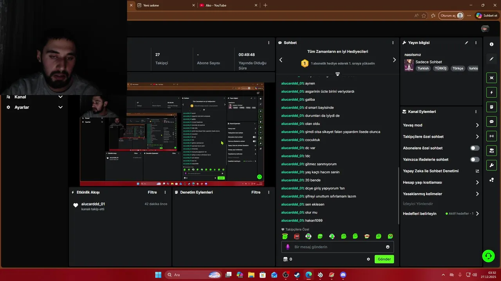Open Denetim Eylemleri three-dot menu
Viewport: 501px width, 281px height.
(x=269, y=192)
